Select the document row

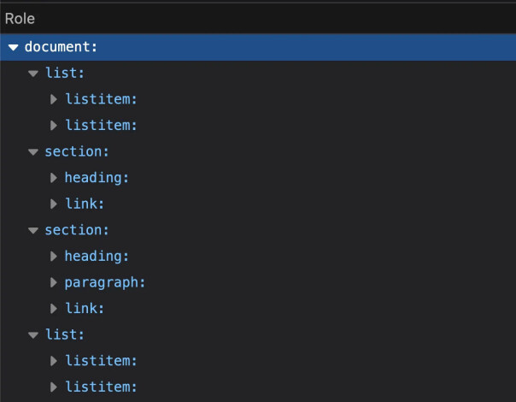pos(258,47)
